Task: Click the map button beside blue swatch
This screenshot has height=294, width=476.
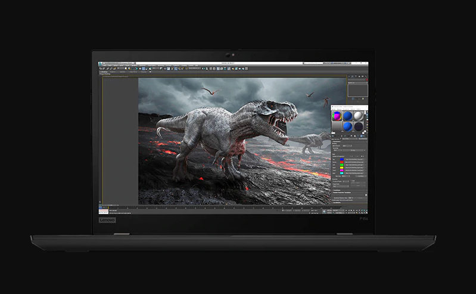Action: point(354,159)
